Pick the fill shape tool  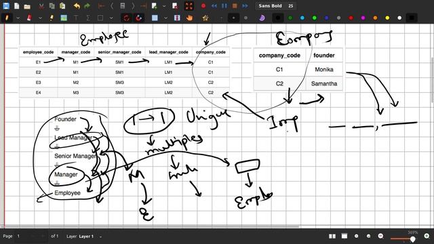(x=155, y=18)
